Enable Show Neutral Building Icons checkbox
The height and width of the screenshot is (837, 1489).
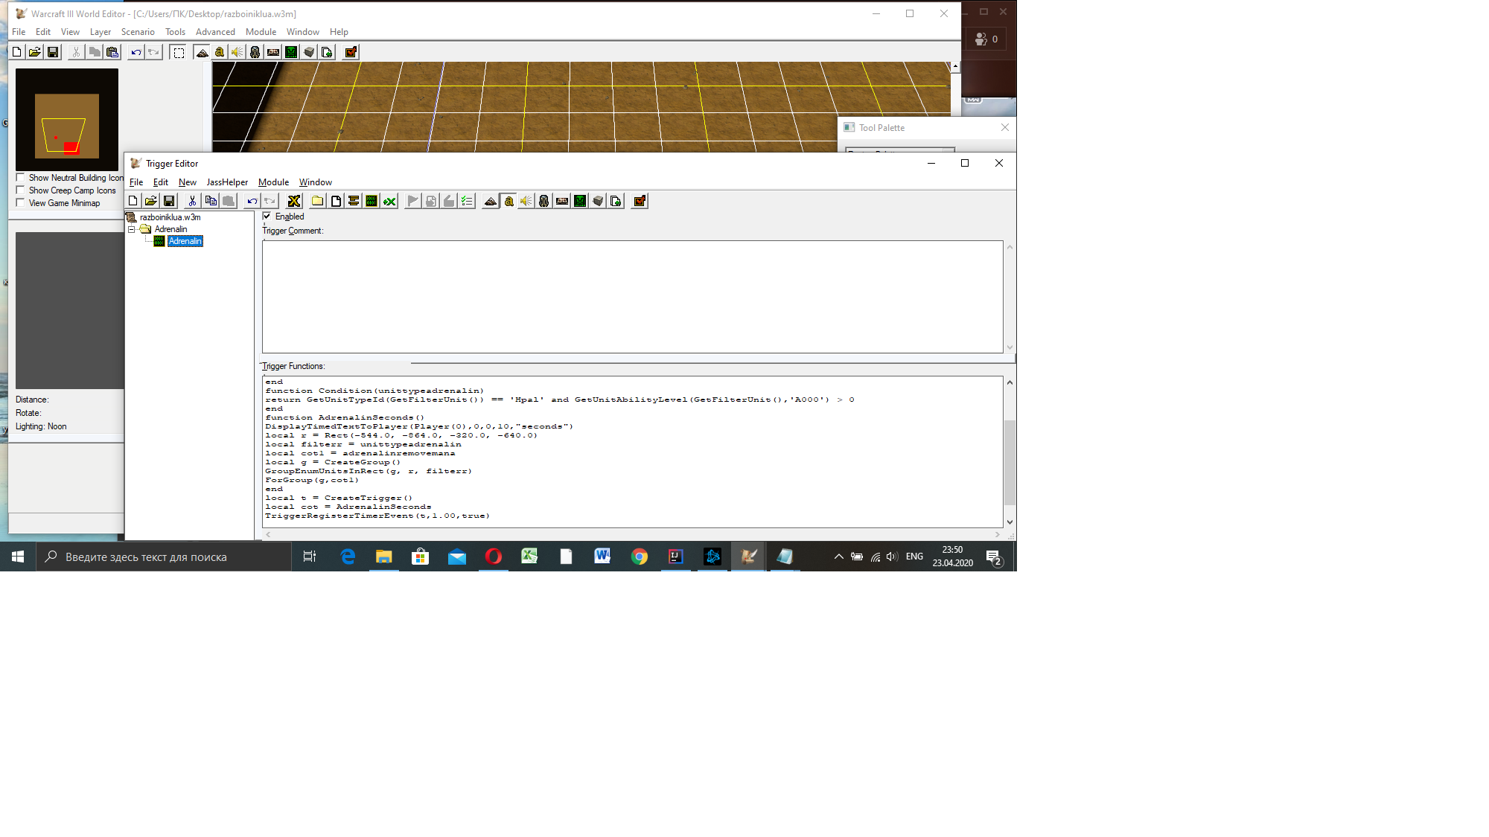[x=21, y=178]
